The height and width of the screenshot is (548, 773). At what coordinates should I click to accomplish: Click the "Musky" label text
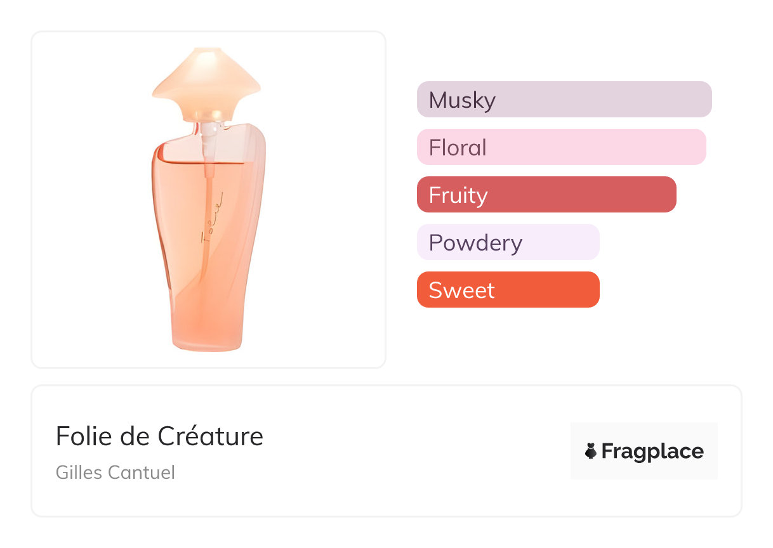(462, 100)
